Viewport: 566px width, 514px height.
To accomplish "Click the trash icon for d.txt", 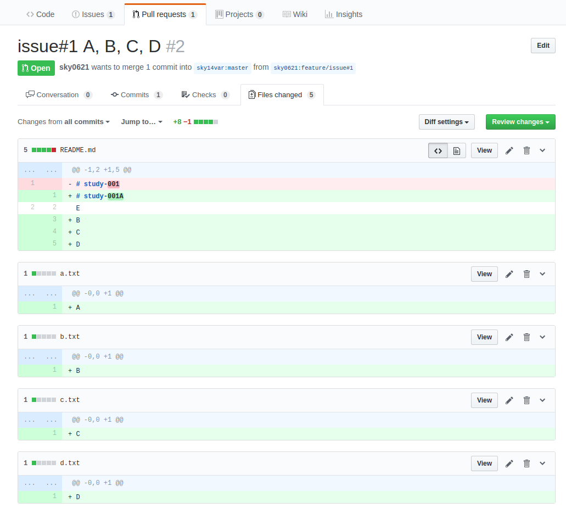I will pos(526,463).
